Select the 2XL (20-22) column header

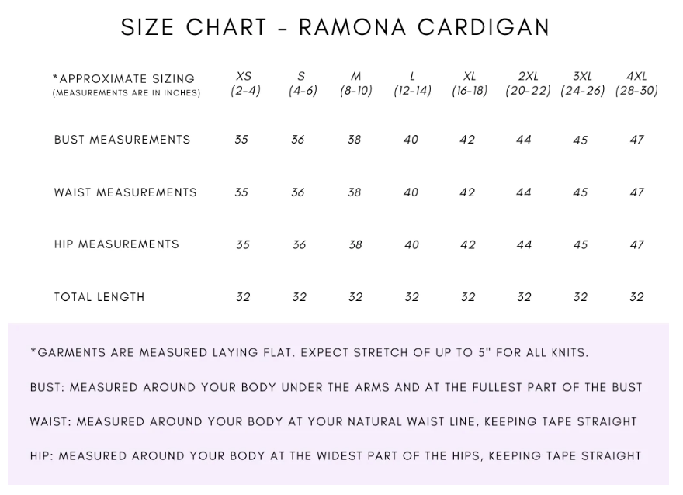coord(528,83)
